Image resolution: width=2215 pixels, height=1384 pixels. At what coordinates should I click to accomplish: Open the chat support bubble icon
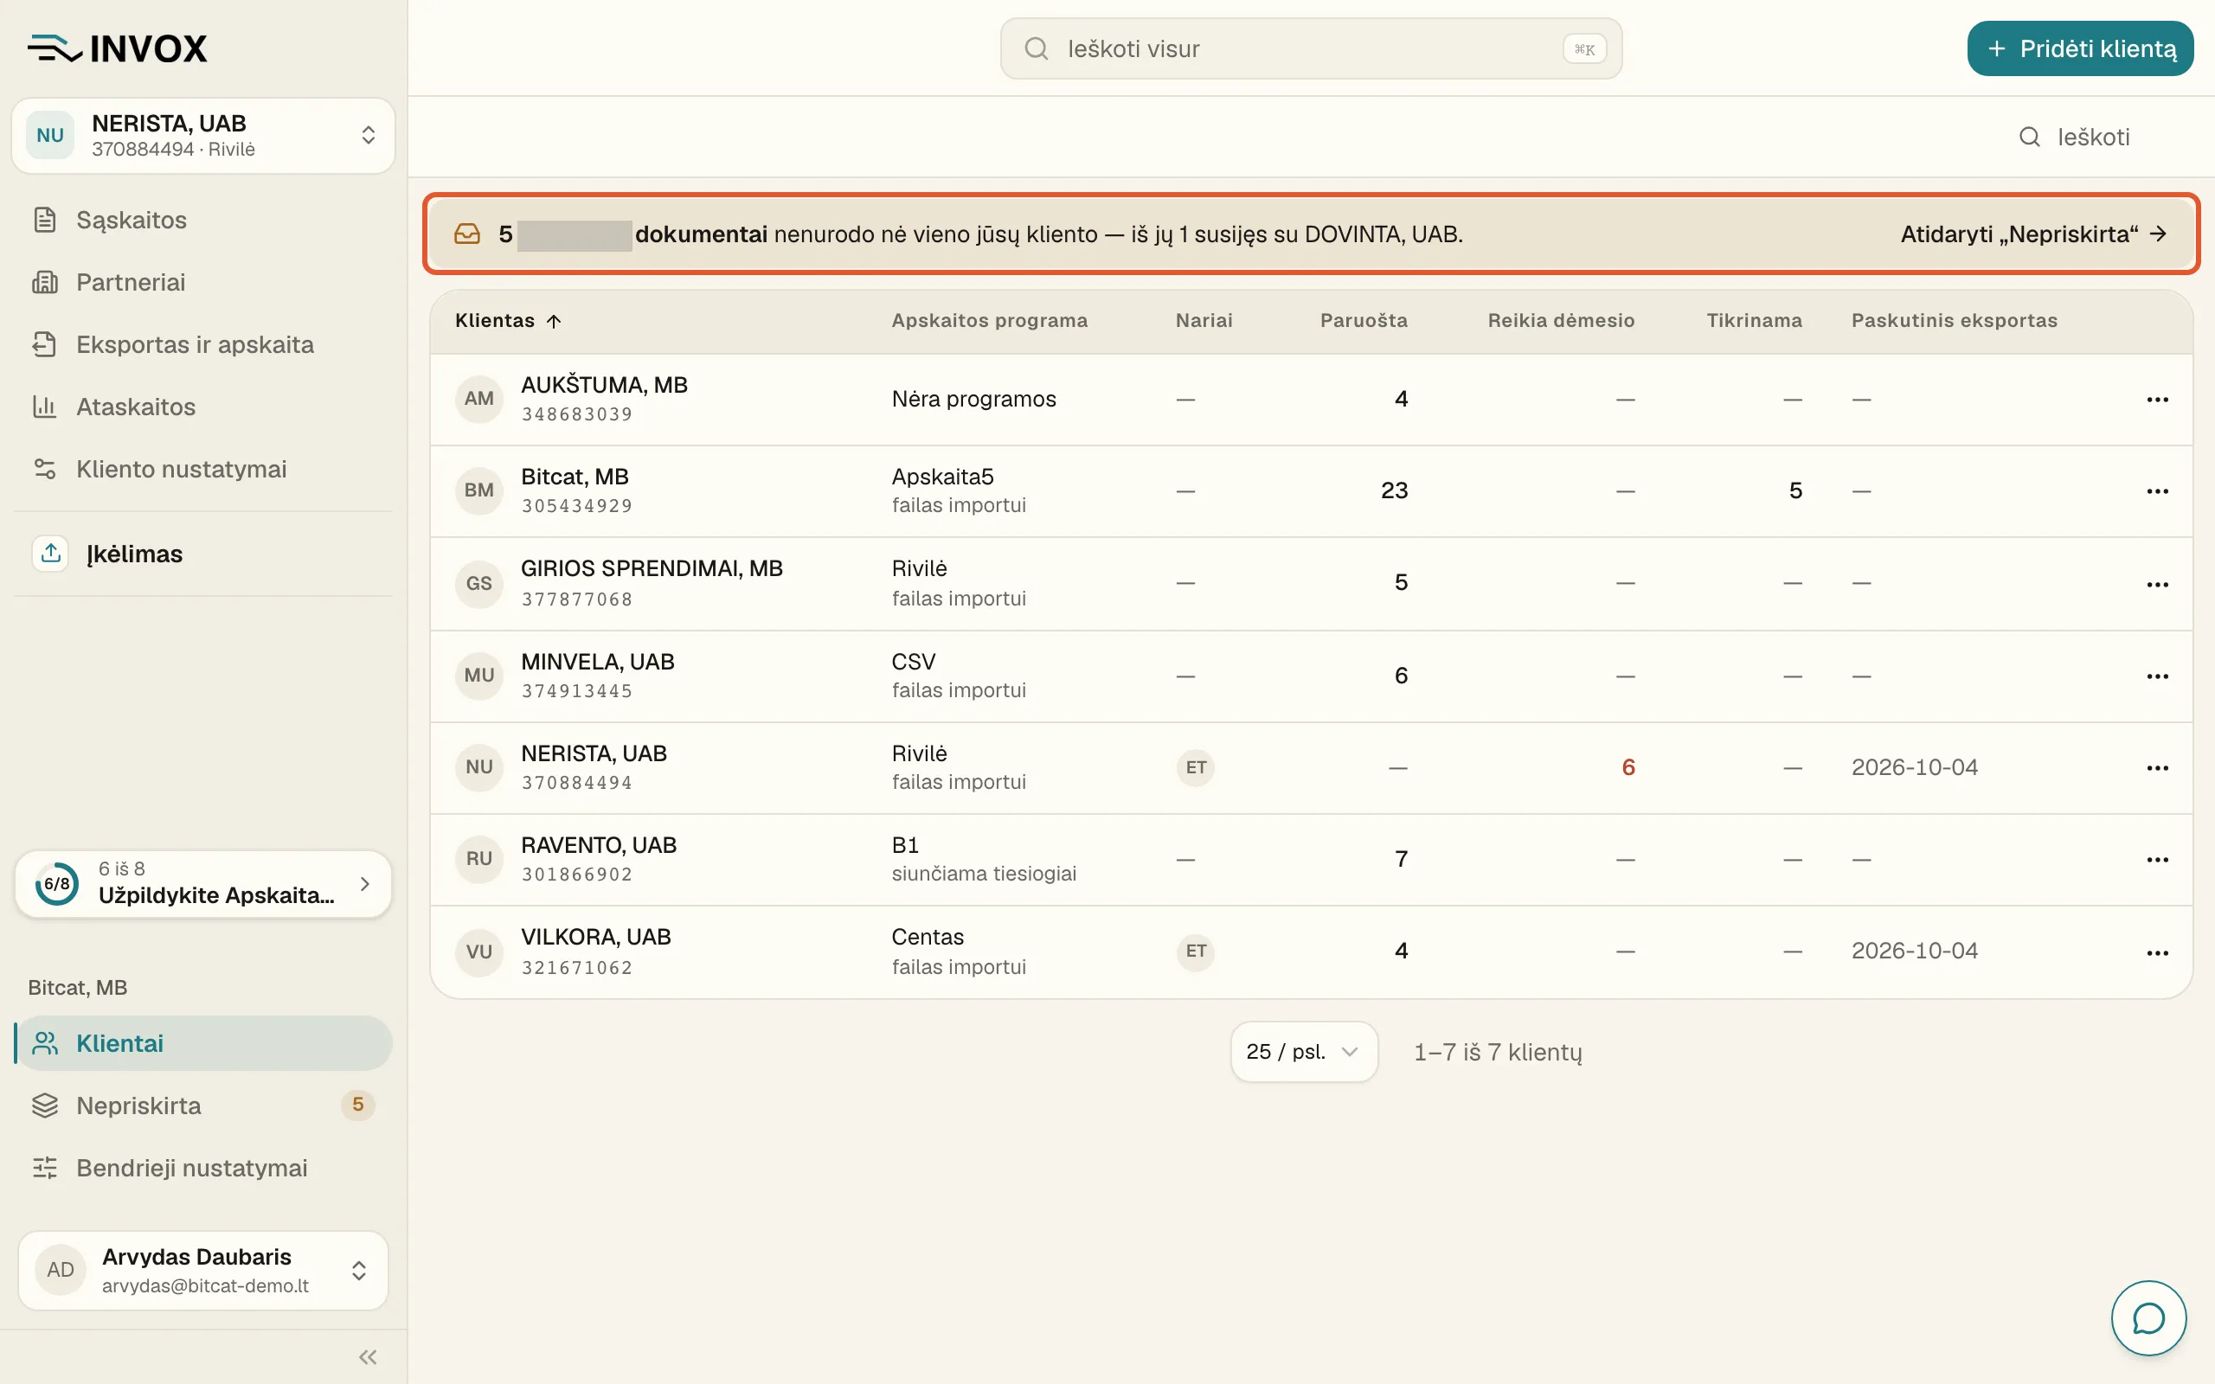point(2148,1318)
